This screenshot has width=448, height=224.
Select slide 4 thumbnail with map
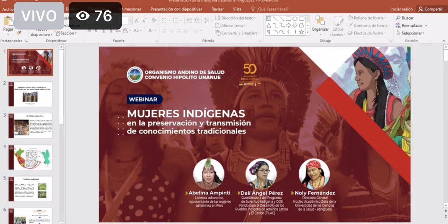pyautogui.click(x=30, y=157)
